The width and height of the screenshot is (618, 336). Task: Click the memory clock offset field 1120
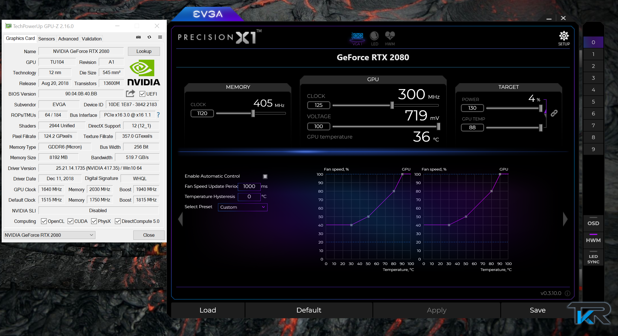coord(202,113)
